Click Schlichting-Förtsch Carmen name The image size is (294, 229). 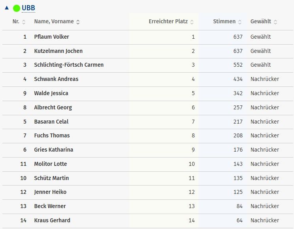[69, 65]
